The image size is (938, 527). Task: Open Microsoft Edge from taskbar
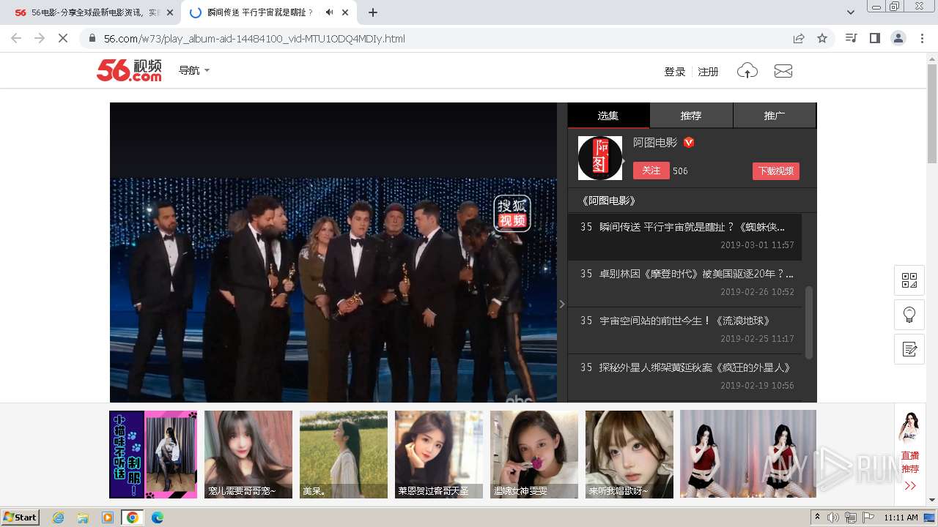(157, 517)
